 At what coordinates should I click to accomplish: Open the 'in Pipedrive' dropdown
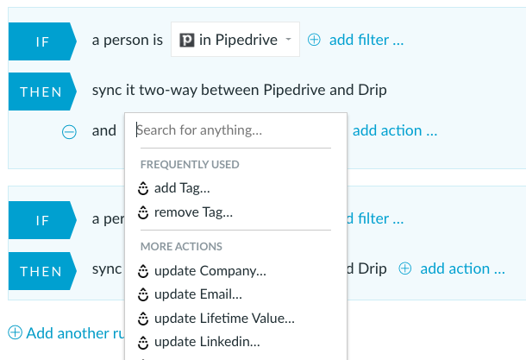[235, 40]
